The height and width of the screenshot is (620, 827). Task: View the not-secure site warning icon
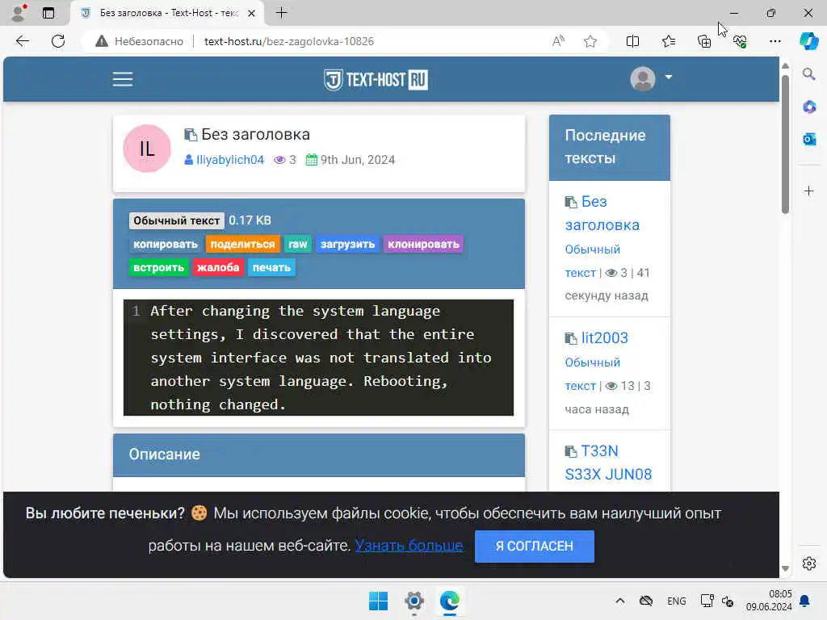pos(101,41)
